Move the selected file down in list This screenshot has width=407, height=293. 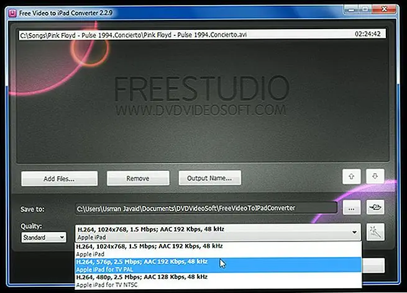[375, 177]
